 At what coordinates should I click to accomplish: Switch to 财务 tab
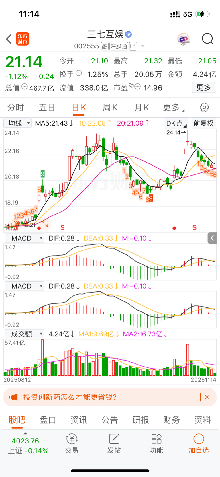[172, 420]
